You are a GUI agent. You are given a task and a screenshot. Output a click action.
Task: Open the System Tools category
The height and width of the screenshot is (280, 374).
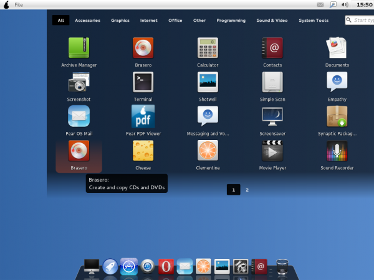pyautogui.click(x=314, y=21)
